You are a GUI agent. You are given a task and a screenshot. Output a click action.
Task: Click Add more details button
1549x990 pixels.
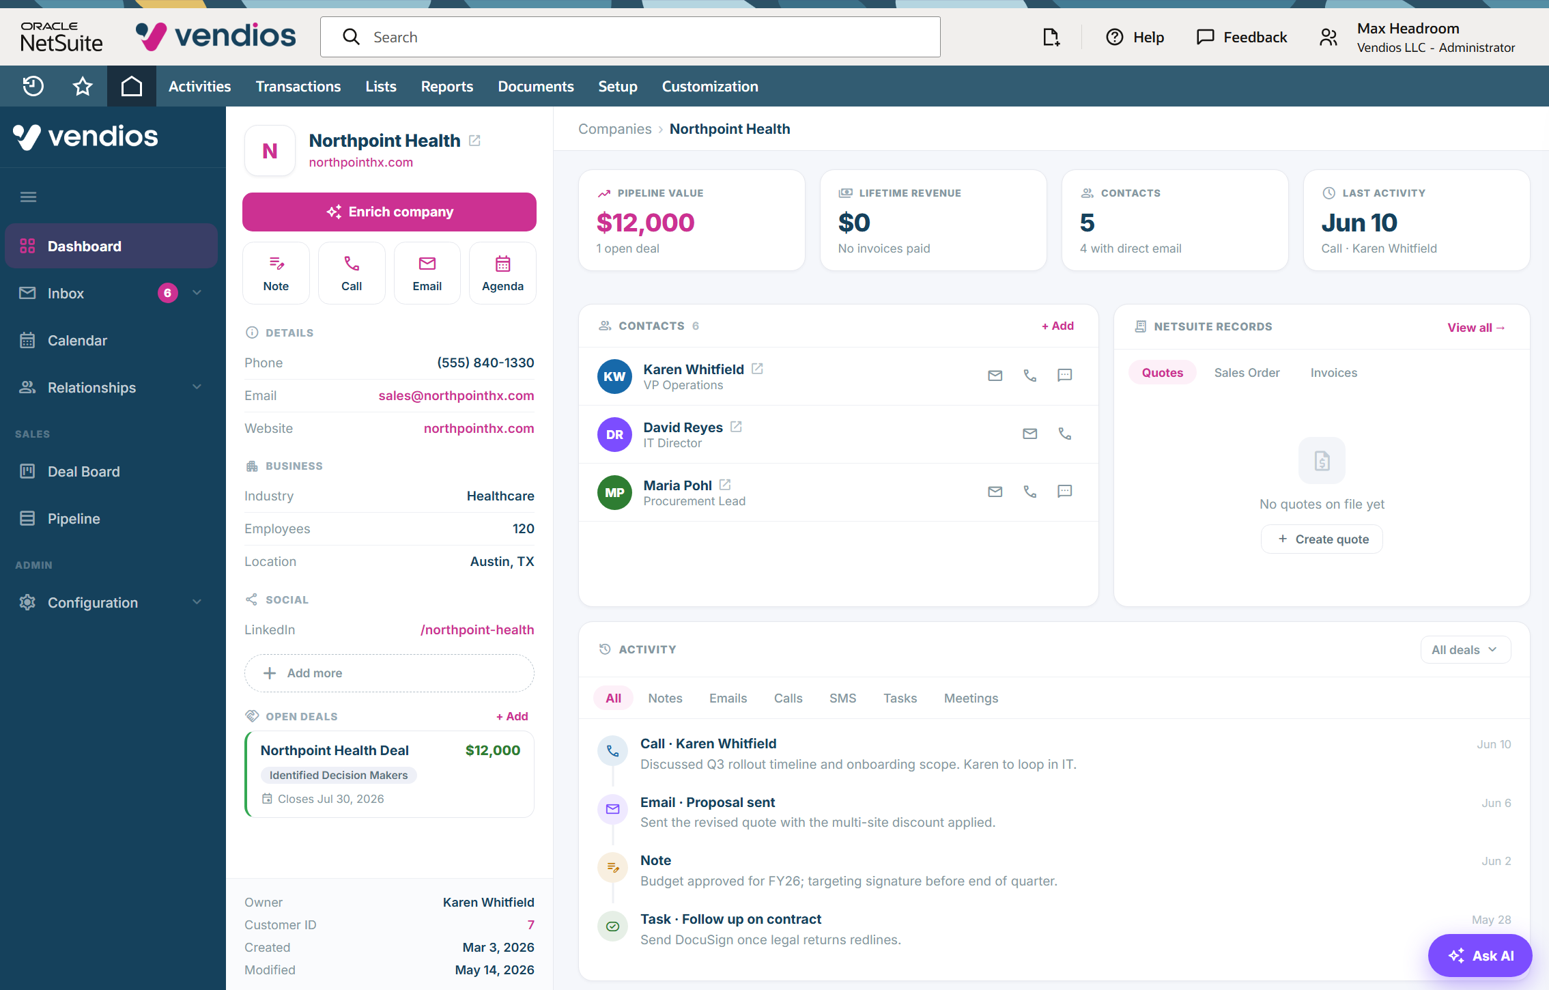point(389,673)
